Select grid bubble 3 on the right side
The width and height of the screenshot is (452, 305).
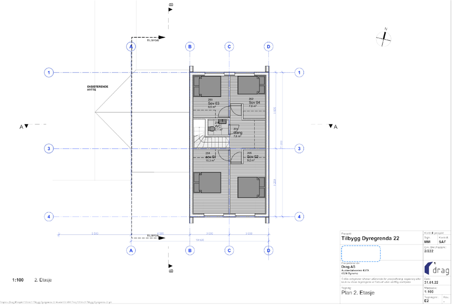(x=299, y=149)
